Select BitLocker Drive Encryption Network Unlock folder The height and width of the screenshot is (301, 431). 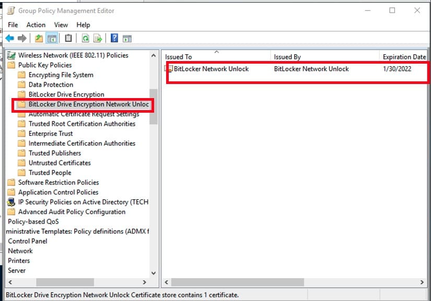click(x=88, y=104)
